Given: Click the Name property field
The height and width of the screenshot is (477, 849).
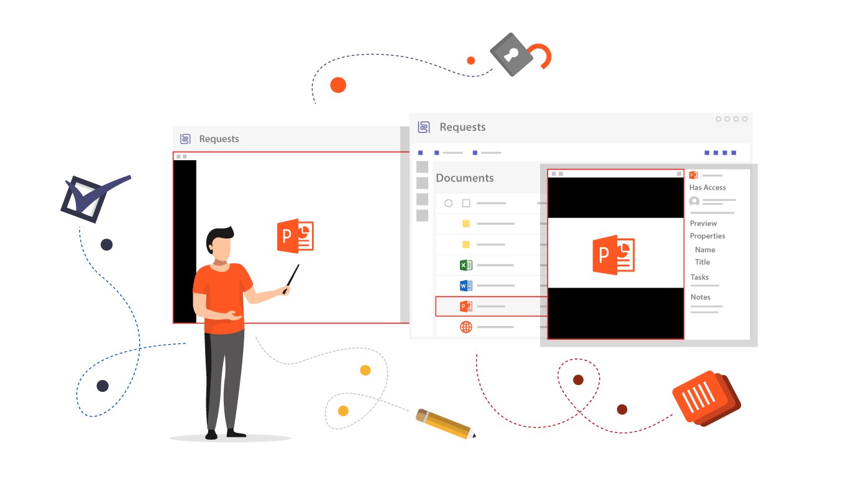Looking at the screenshot, I should click(705, 250).
